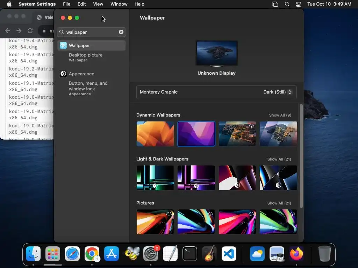Launch Firefox from the dock
The width and height of the screenshot is (358, 268).
coord(296,254)
